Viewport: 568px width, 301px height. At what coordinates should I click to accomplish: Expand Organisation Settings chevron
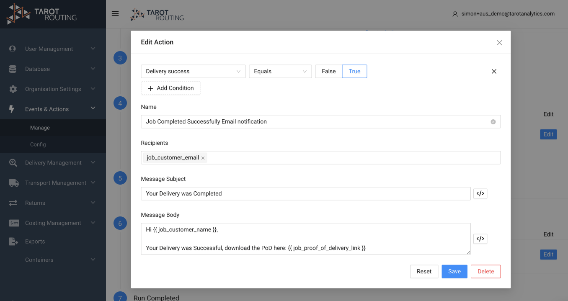pyautogui.click(x=93, y=89)
